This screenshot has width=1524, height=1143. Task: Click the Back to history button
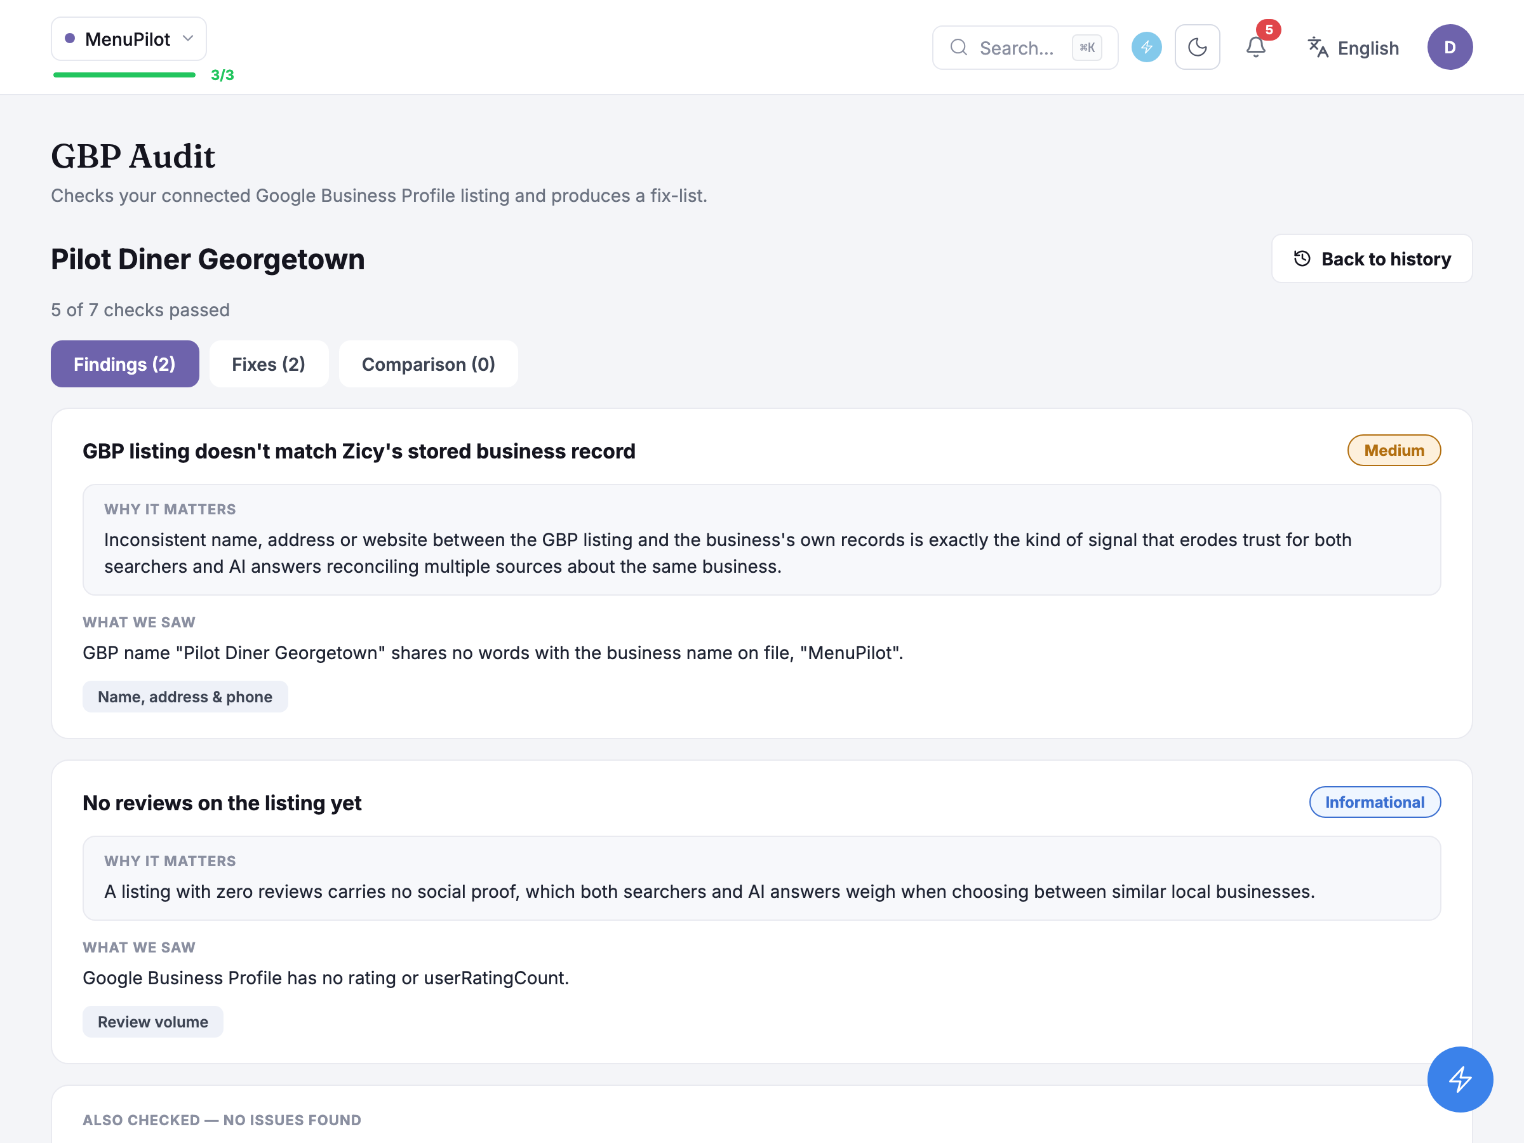click(1372, 259)
